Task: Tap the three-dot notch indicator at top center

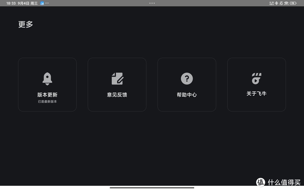Action: tap(152, 3)
